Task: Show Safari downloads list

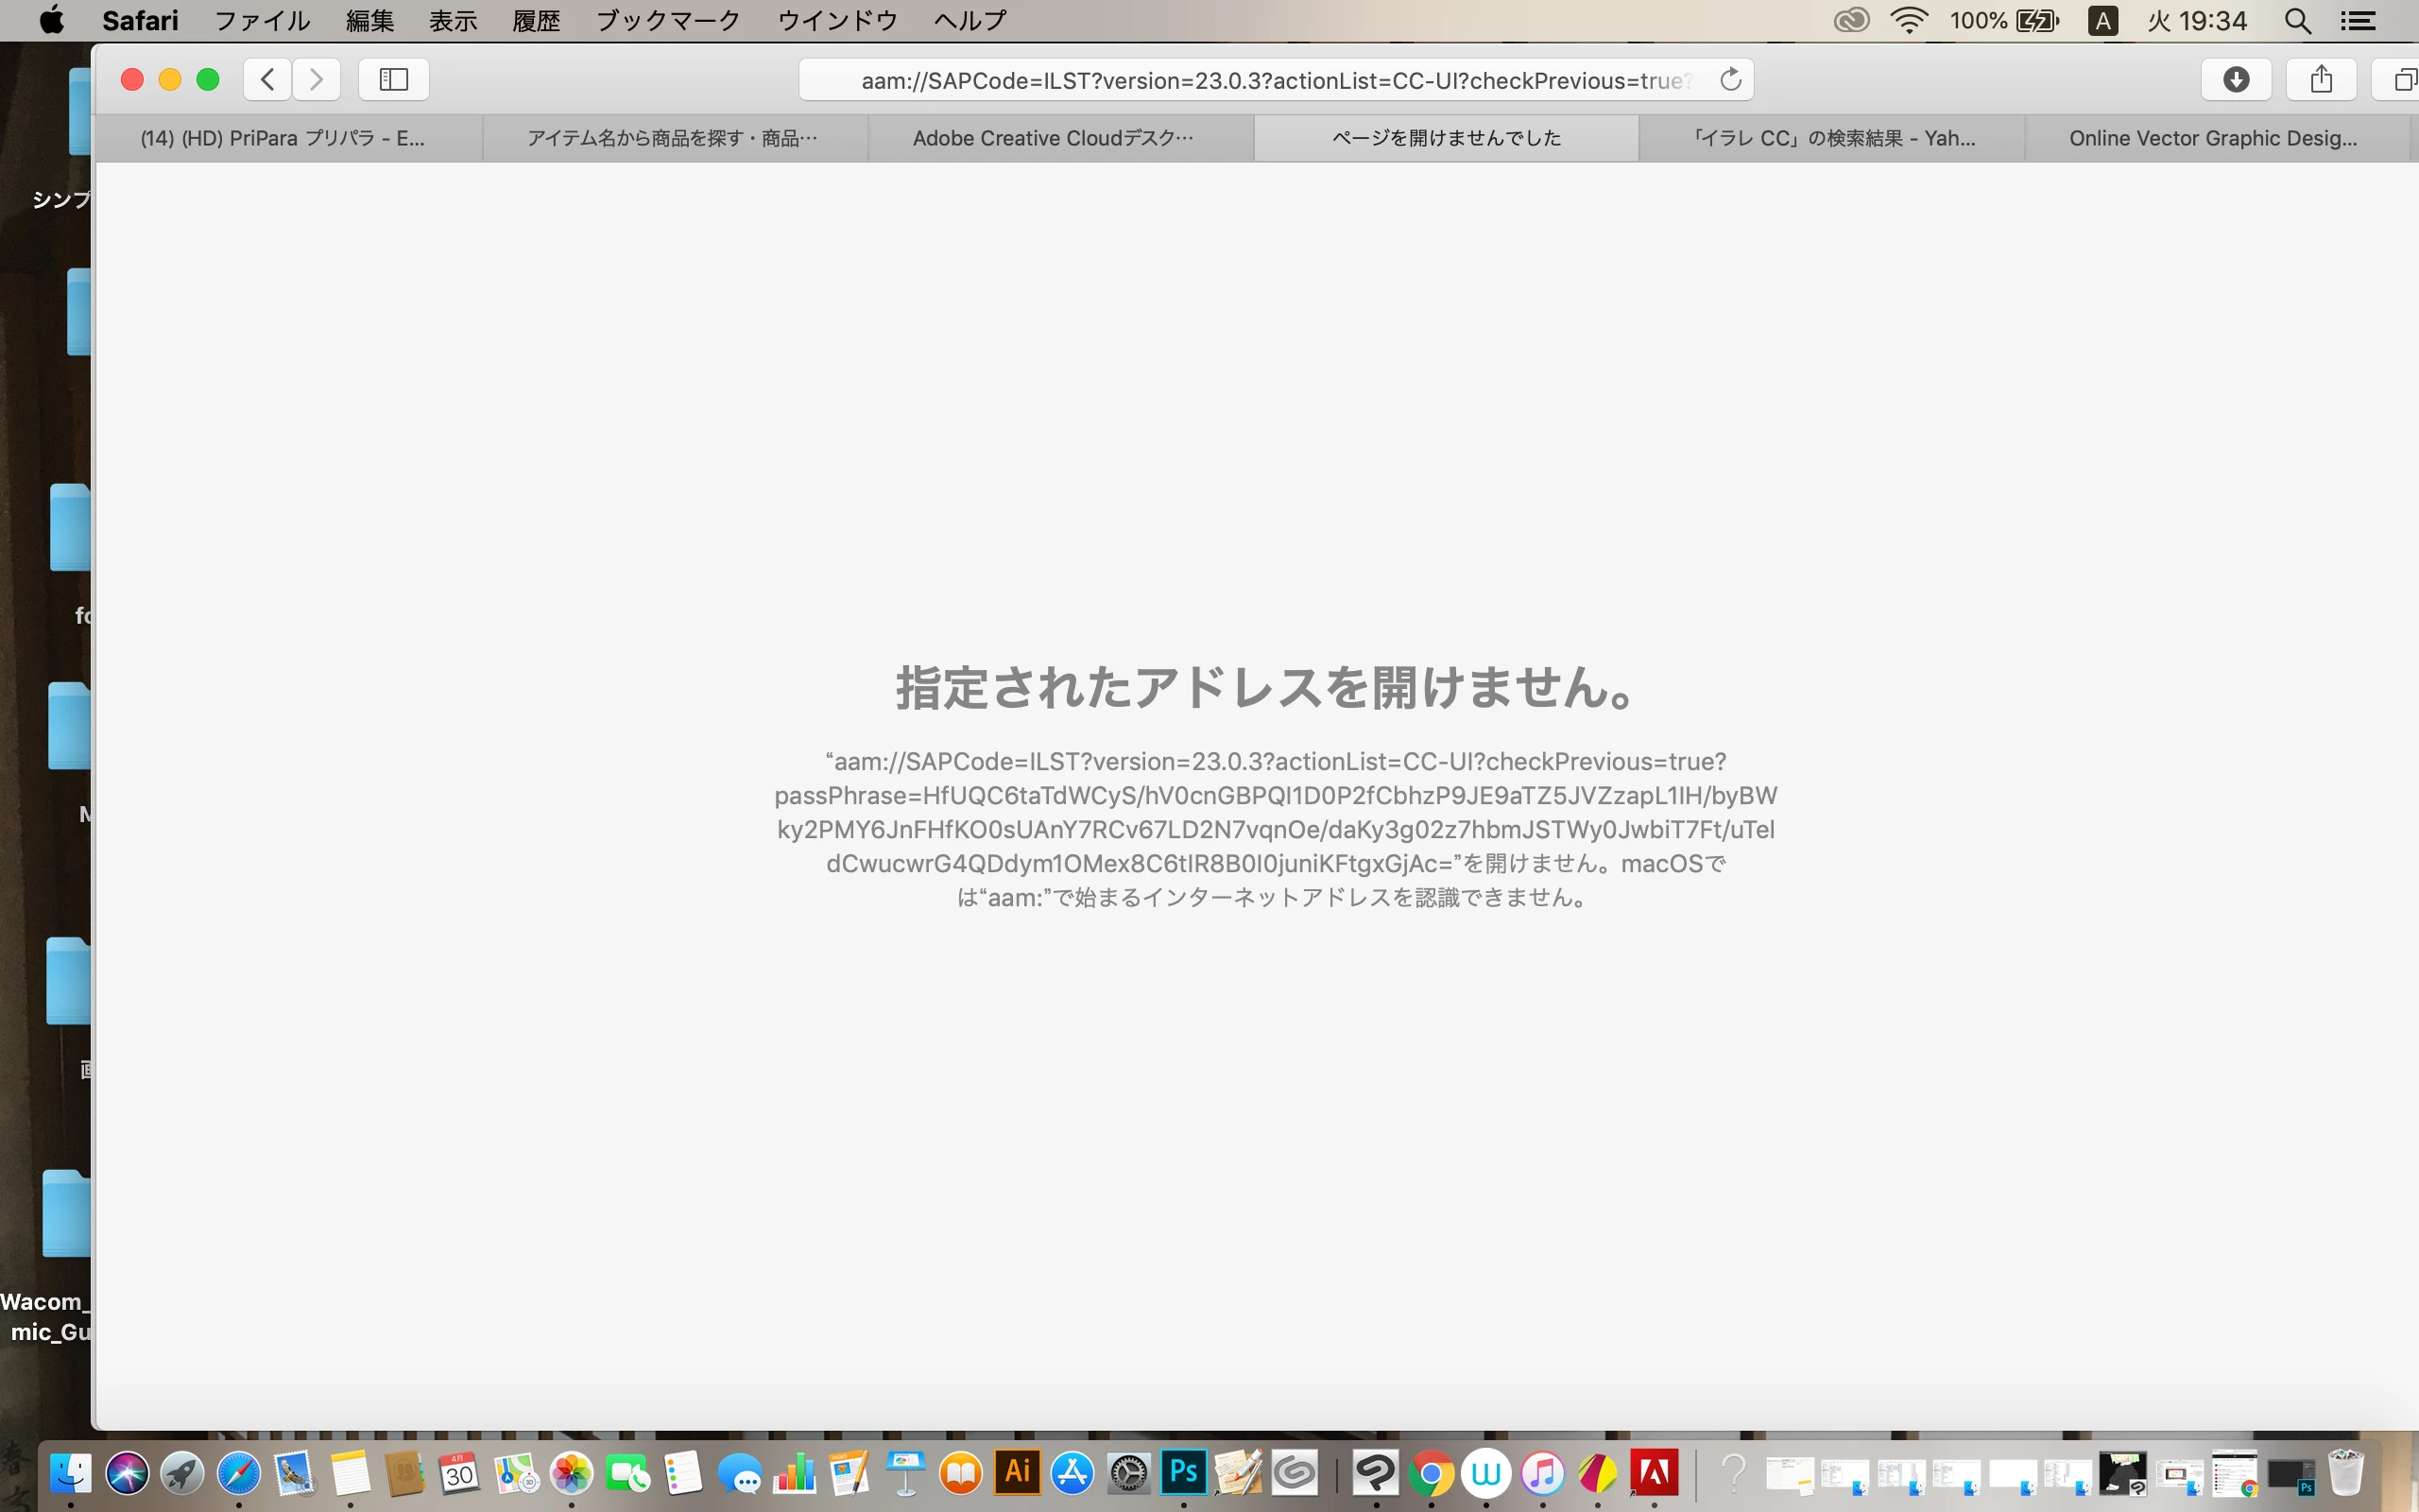Action: click(x=2236, y=79)
